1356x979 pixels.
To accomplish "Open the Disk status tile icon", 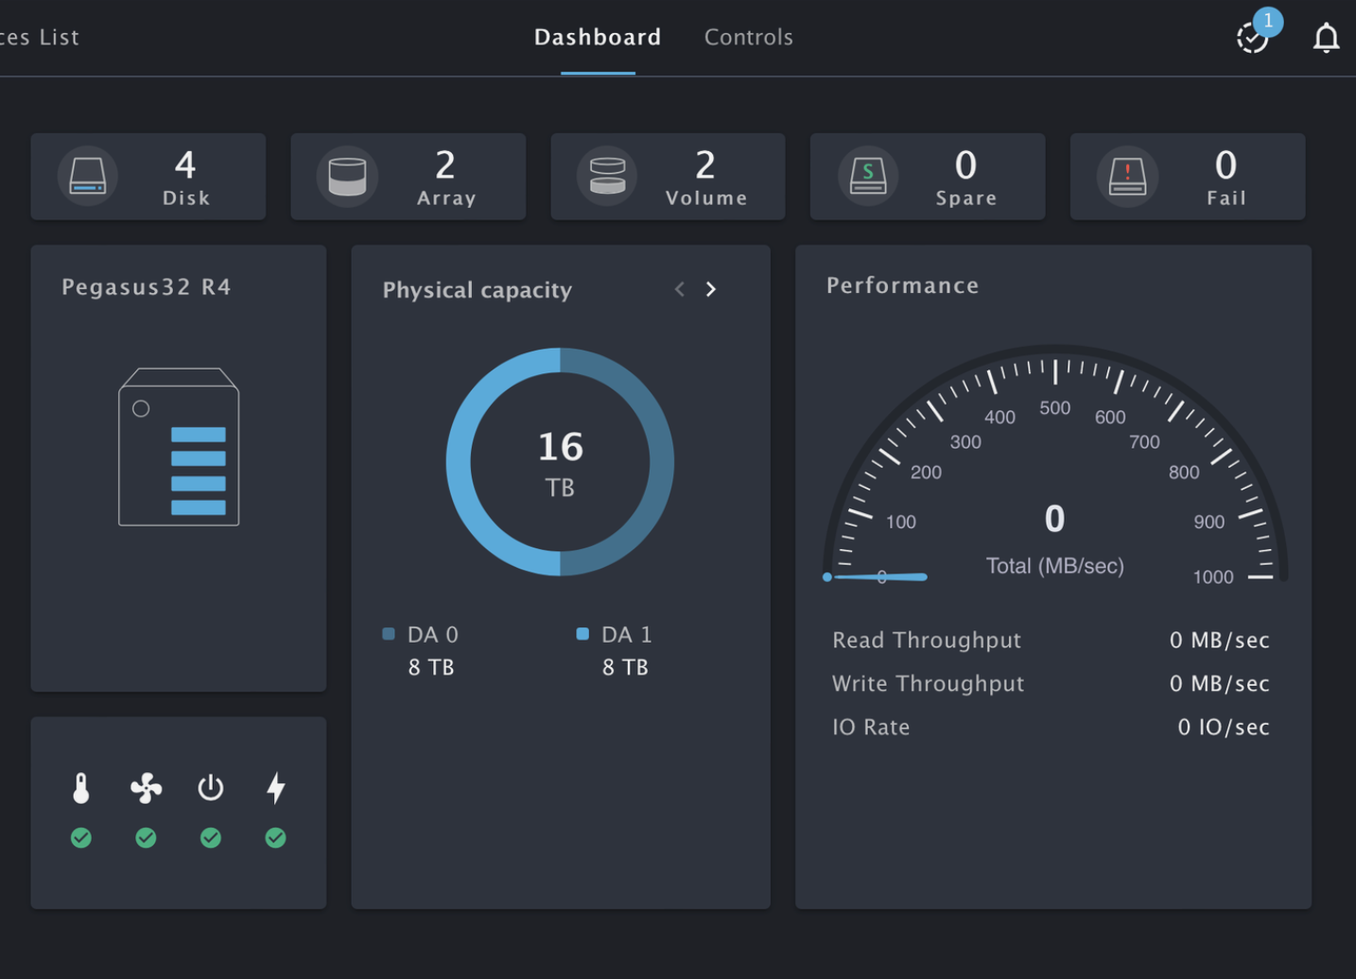I will 88,176.
